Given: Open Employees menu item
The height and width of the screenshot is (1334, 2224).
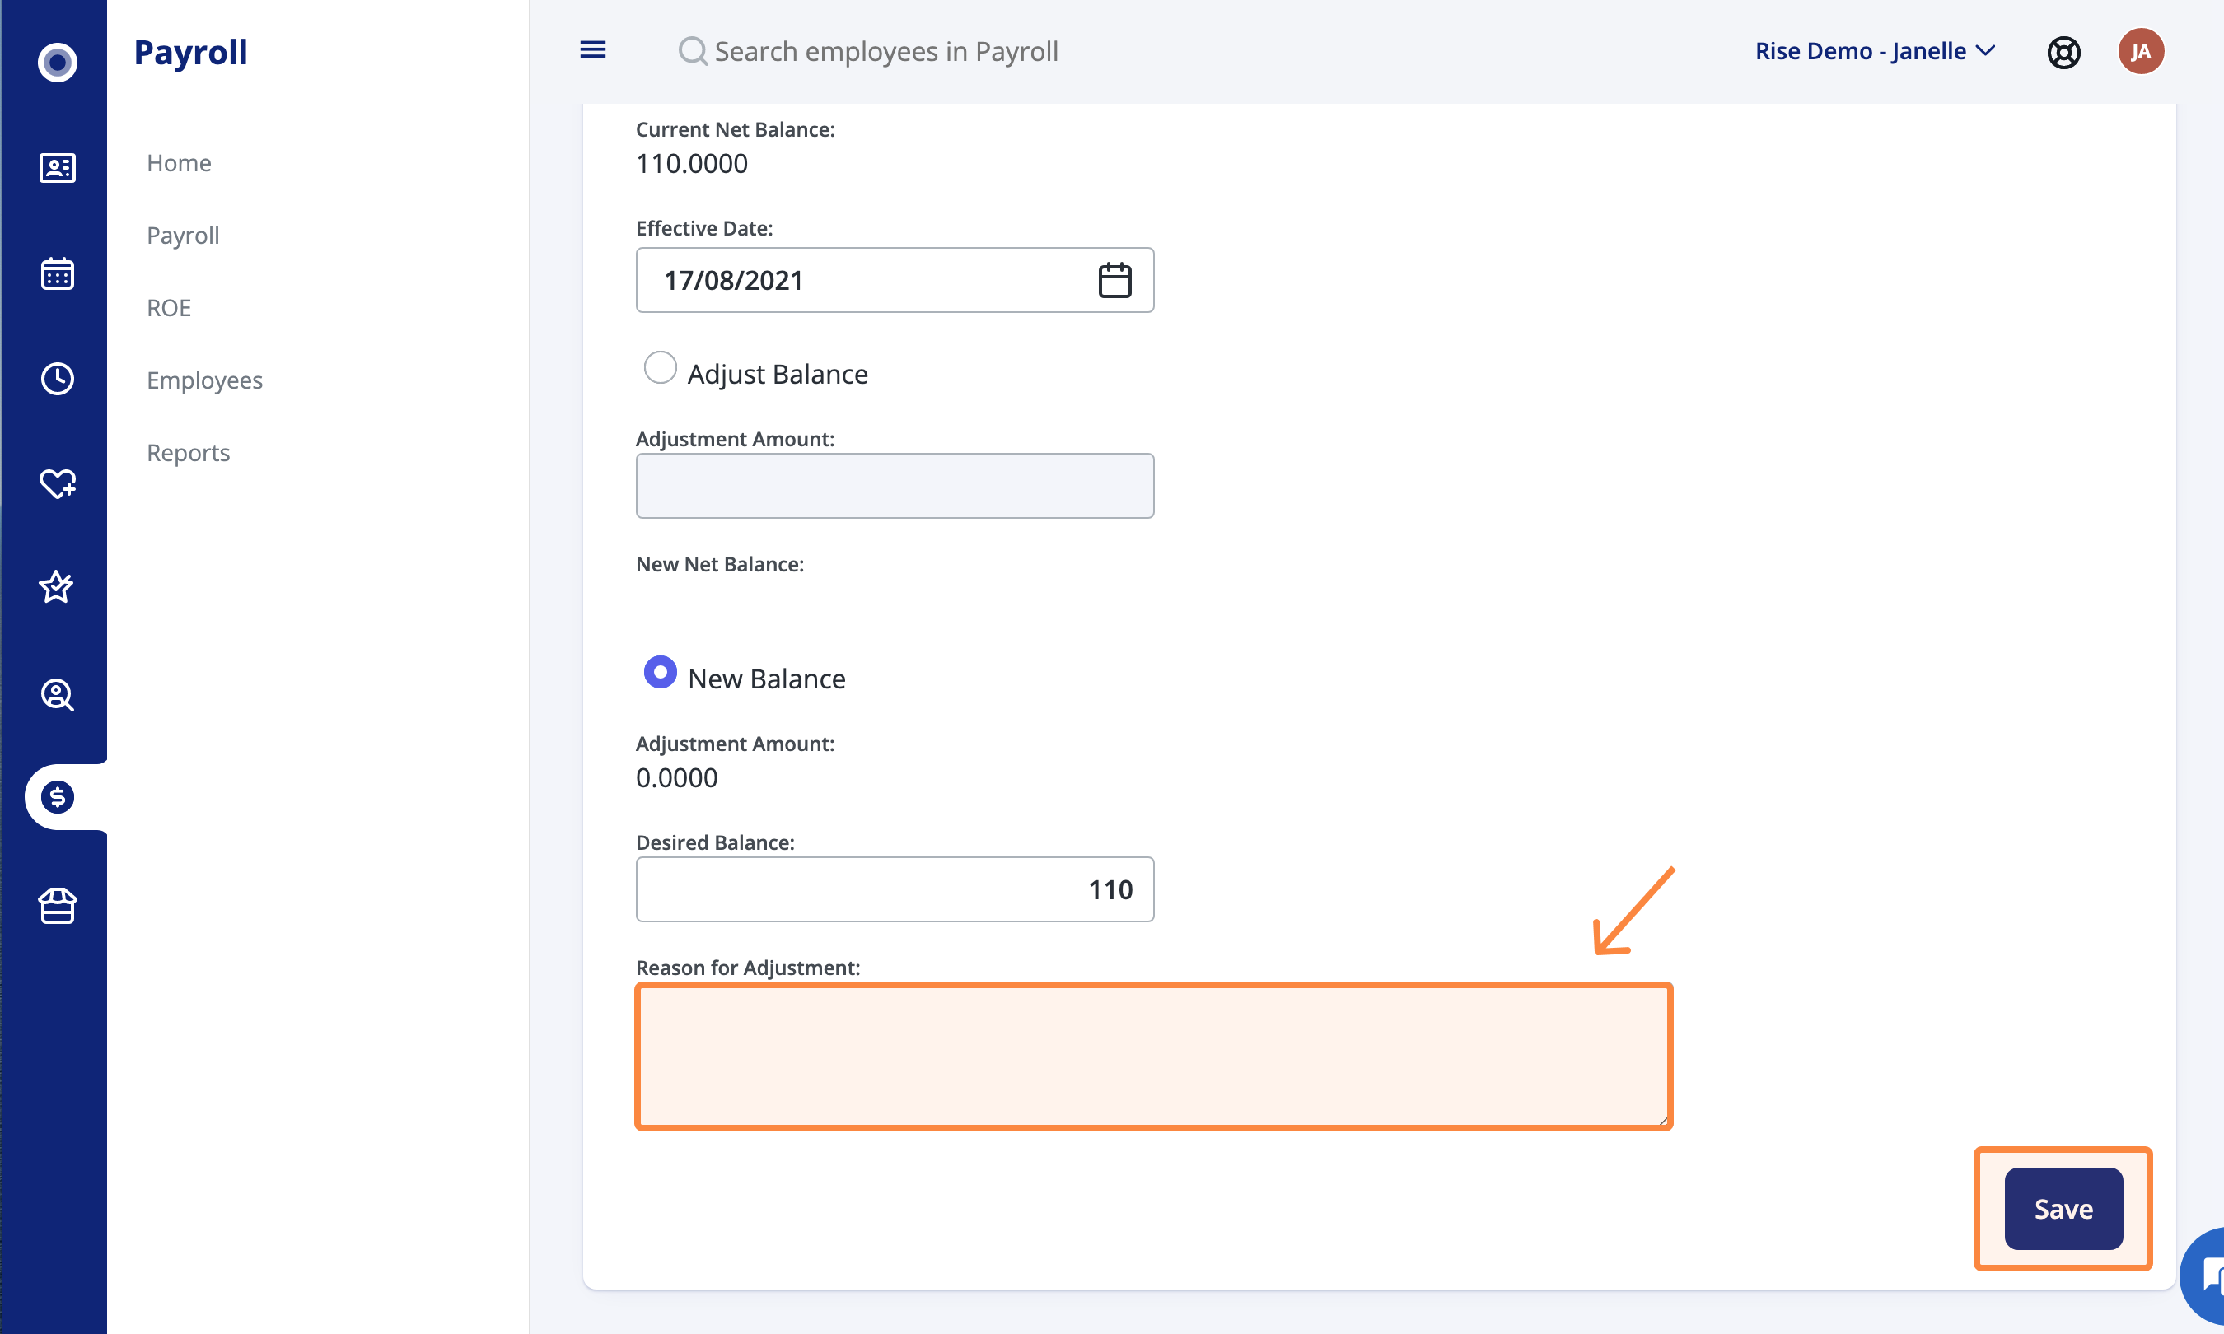Looking at the screenshot, I should click(x=205, y=380).
